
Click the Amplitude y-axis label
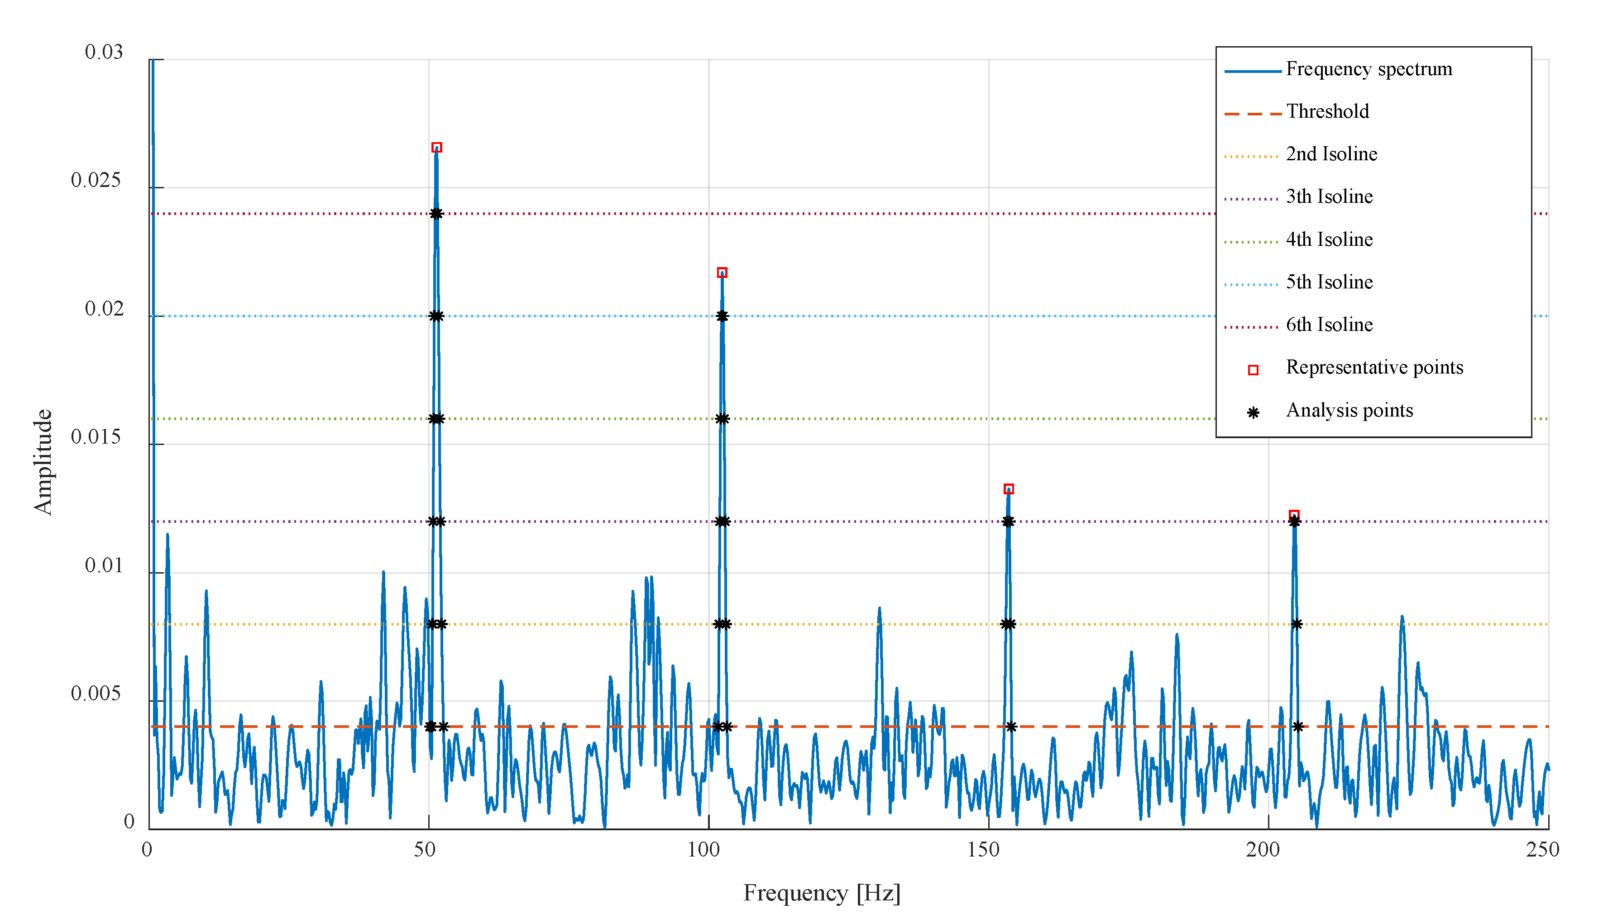(x=43, y=462)
